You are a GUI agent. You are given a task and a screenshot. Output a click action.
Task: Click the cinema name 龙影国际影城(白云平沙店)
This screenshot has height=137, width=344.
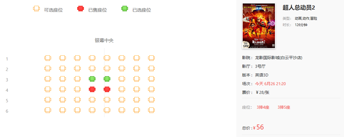279,58
